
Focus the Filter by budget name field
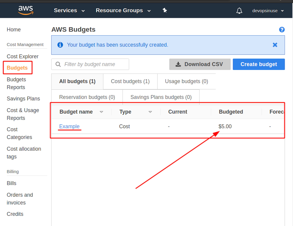coord(90,64)
